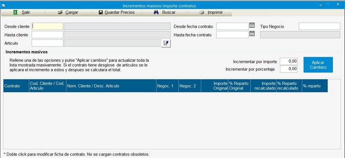Click the Hasta fecha contrato date field
Screen dimensions: 345x158
233,35
